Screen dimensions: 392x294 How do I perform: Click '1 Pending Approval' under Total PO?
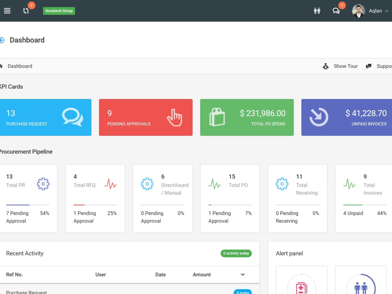pyautogui.click(x=220, y=217)
